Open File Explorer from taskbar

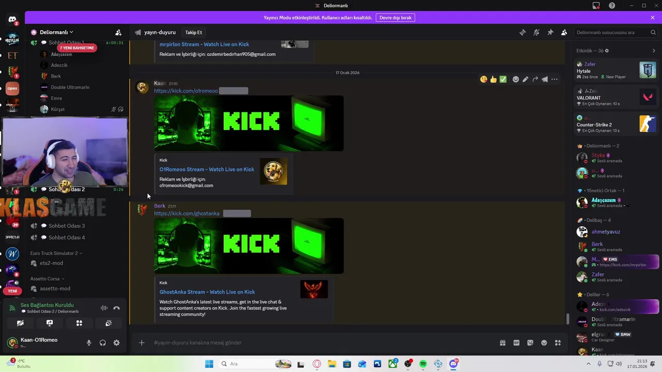tap(332, 364)
